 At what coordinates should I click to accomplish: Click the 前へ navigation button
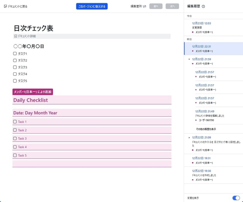click(156, 6)
